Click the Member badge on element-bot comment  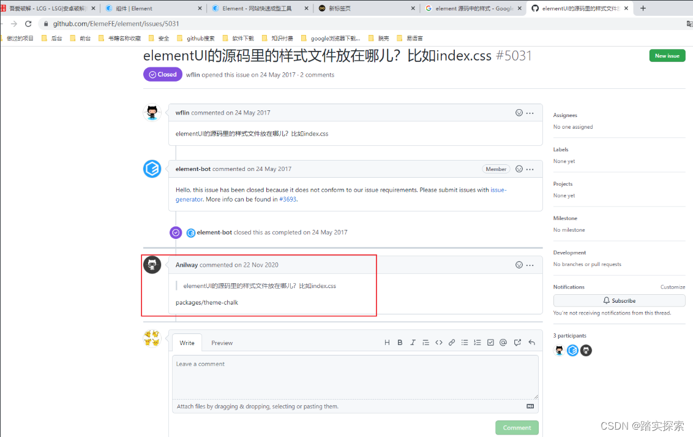click(x=496, y=169)
